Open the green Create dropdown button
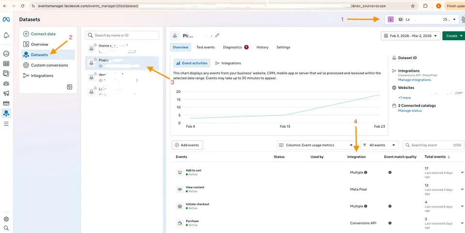This screenshot has width=465, height=233. coord(454,36)
